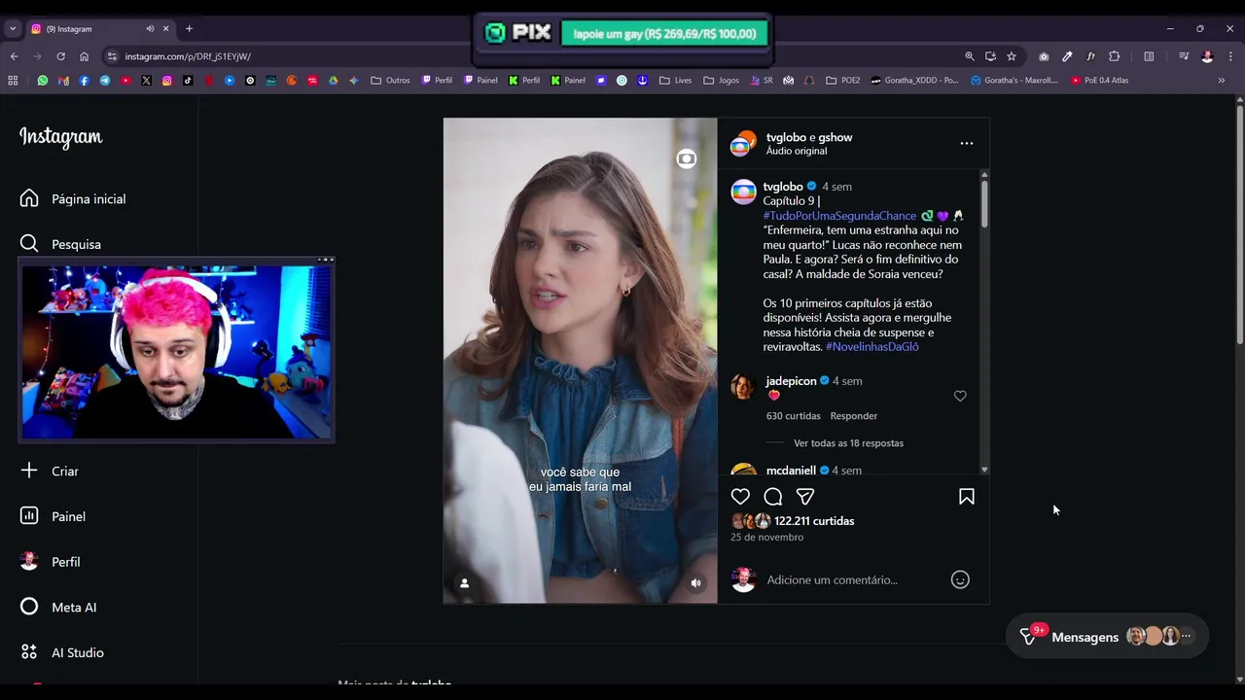1245x700 pixels.
Task: Open the WhatsApp bookmark icon
Action: click(42, 81)
